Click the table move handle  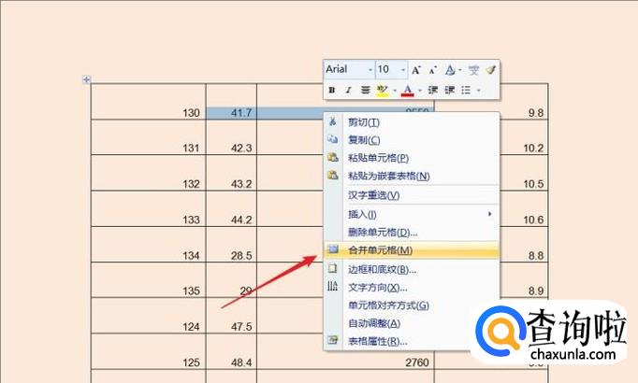(x=86, y=79)
